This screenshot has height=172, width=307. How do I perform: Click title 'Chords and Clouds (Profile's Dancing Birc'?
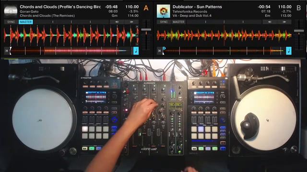(x=60, y=7)
